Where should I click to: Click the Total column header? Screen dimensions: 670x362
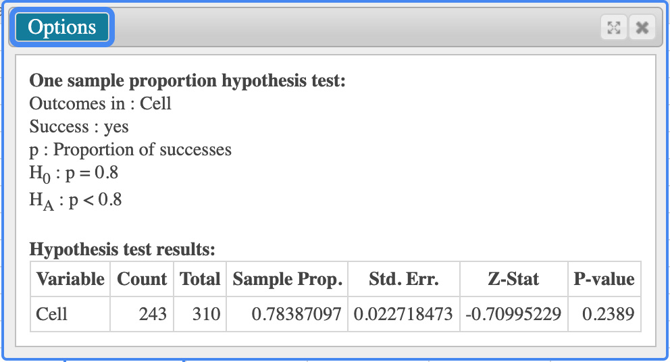[200, 279]
